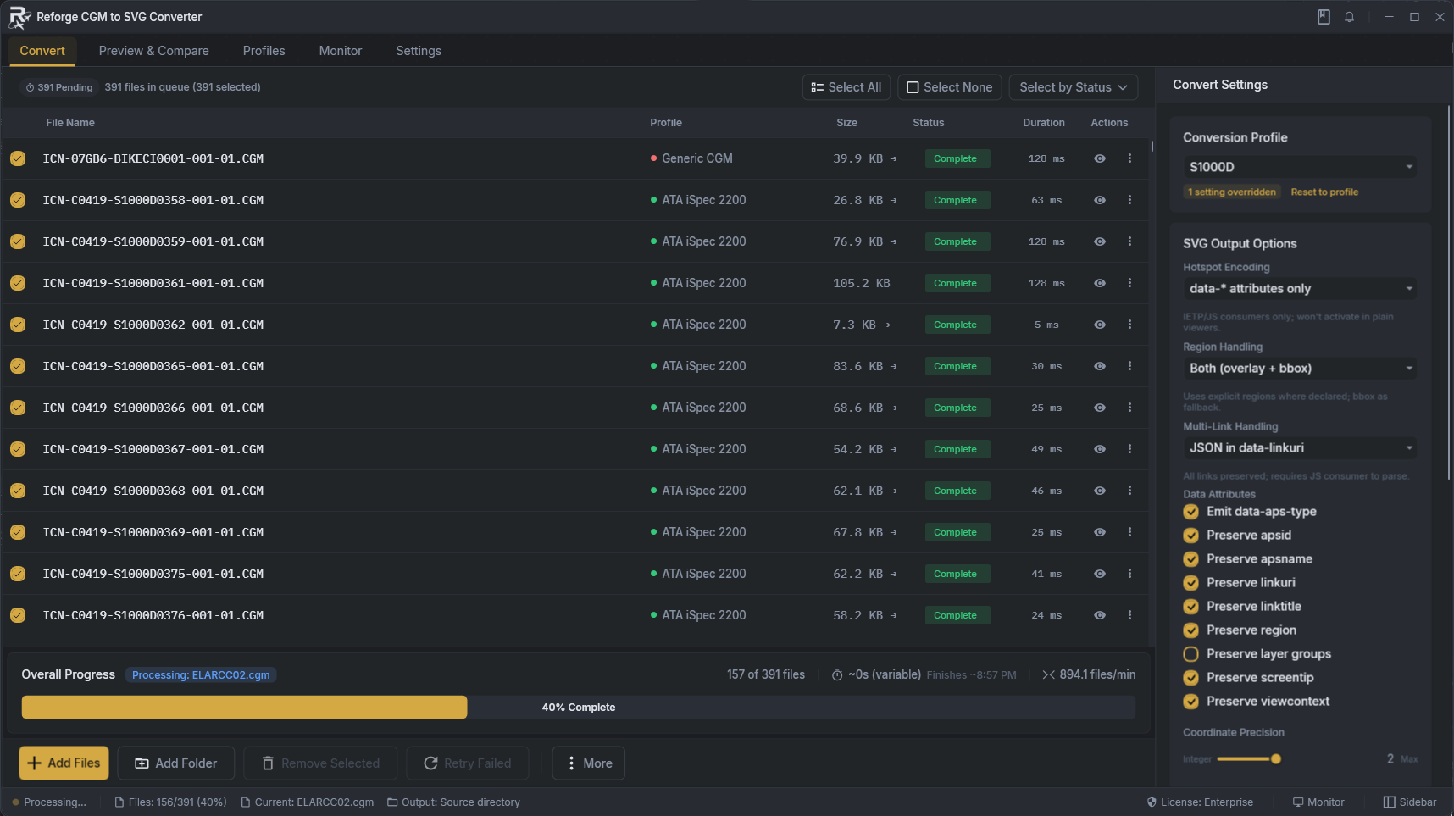The width and height of the screenshot is (1454, 816).
Task: Click the Select All button
Action: pyautogui.click(x=846, y=87)
